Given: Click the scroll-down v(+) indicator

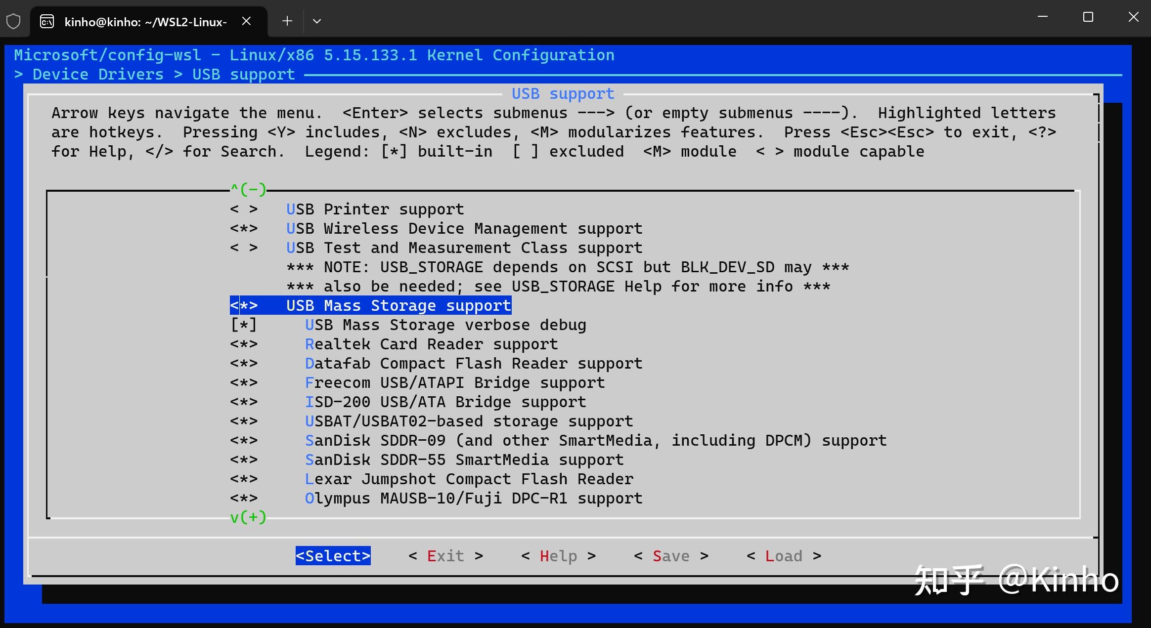Looking at the screenshot, I should click(248, 517).
